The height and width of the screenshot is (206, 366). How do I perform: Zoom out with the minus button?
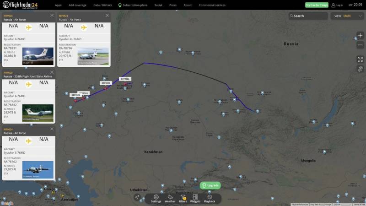360,45
